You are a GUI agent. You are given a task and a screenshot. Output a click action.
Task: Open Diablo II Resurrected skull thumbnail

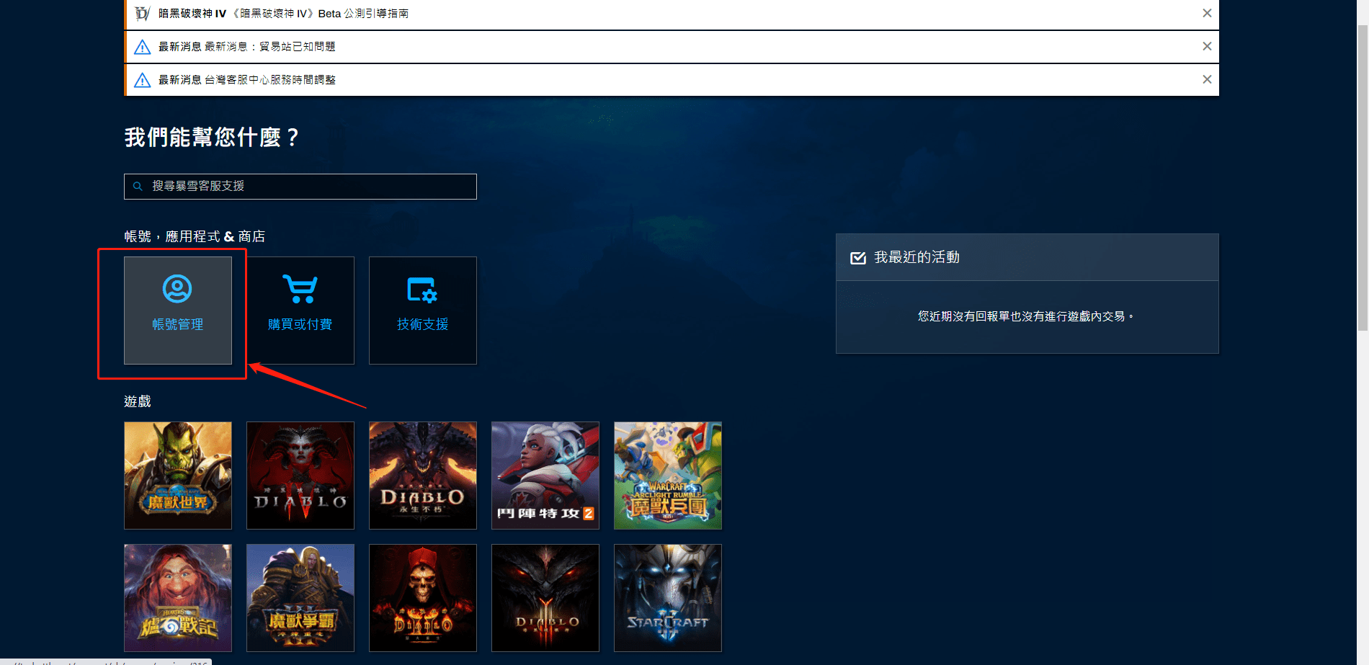tap(423, 598)
